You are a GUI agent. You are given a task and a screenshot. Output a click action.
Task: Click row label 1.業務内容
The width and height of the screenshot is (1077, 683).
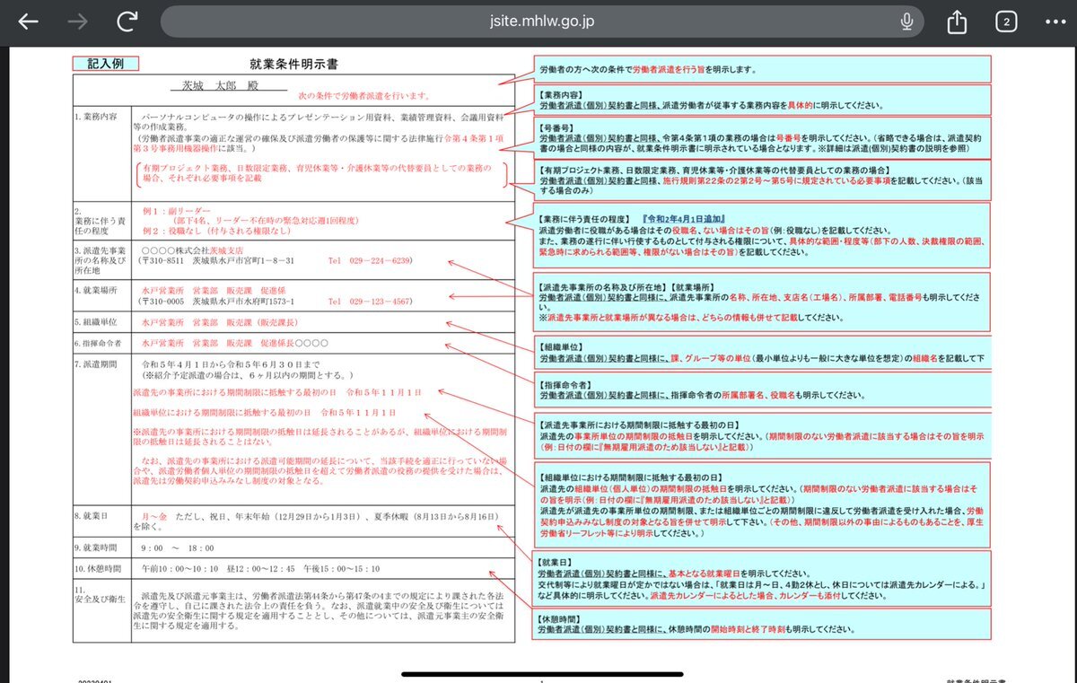[96, 117]
